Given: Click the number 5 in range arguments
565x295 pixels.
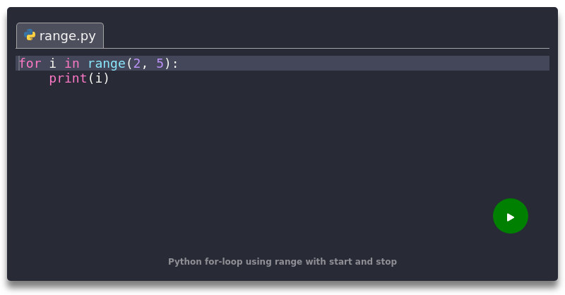Looking at the screenshot, I should (160, 64).
